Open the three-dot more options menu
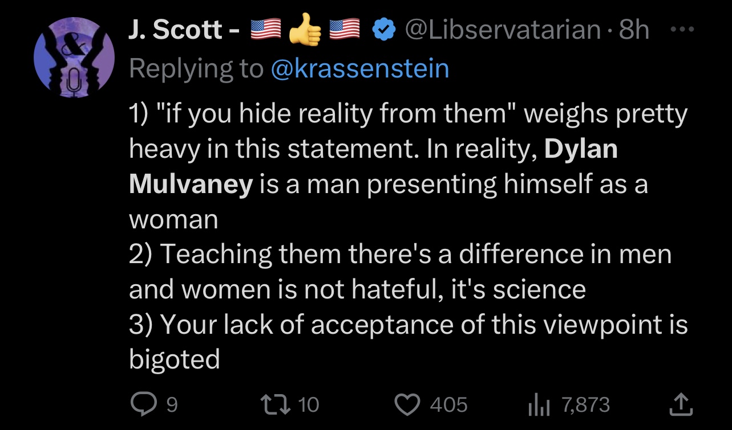Screen dimensions: 732x430 [681, 28]
